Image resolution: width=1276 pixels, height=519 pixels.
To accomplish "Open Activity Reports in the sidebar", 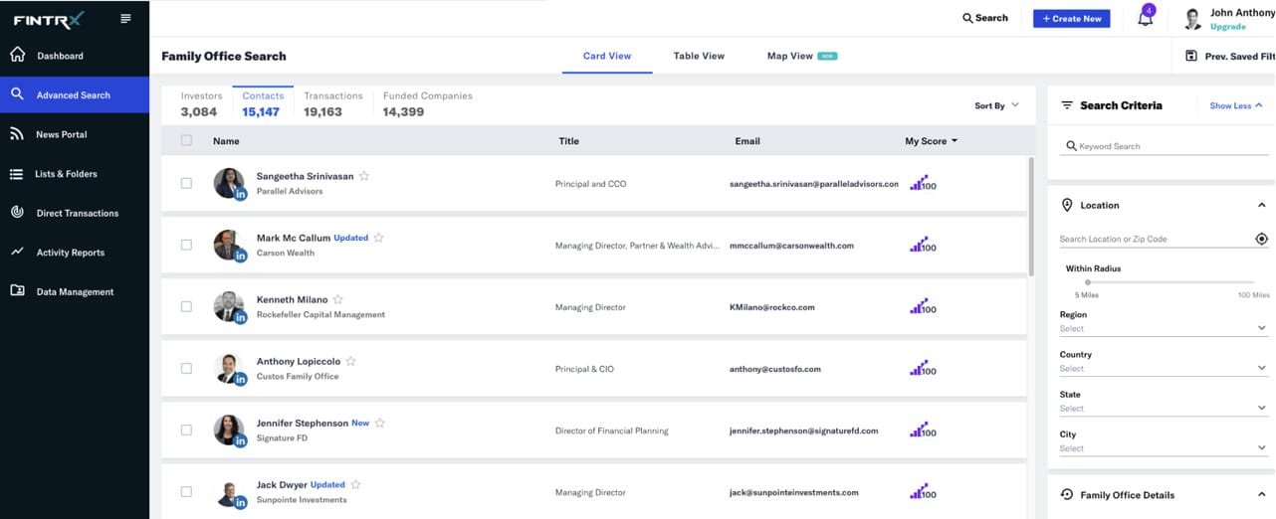I will pos(75,253).
